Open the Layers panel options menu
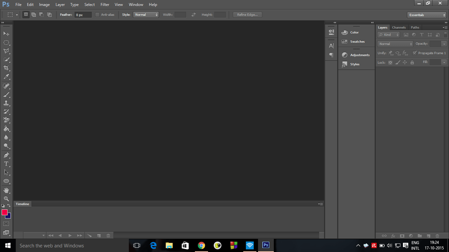 tap(445, 28)
